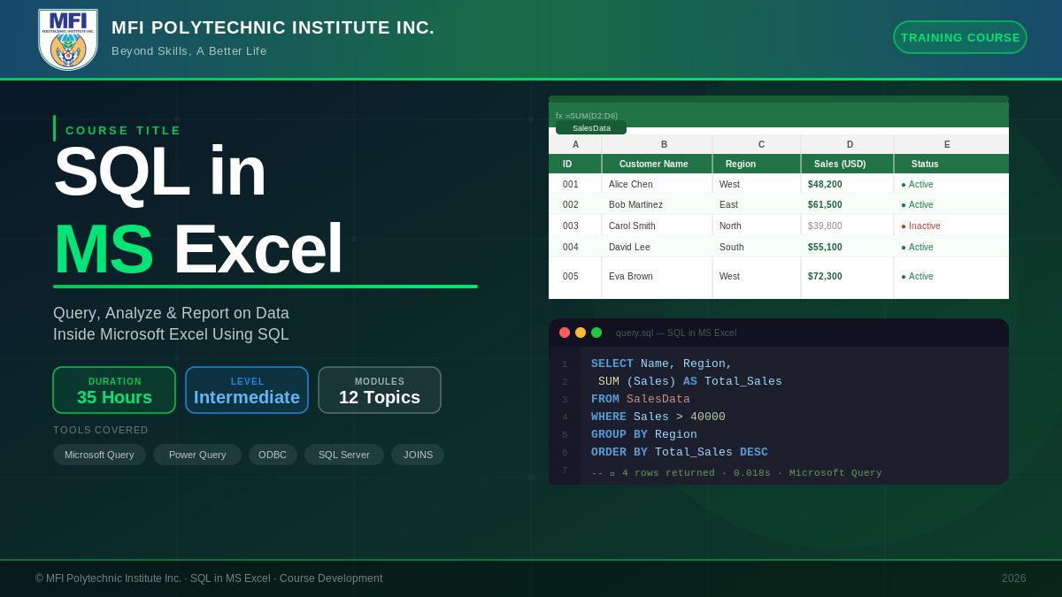1062x597 pixels.
Task: Click the Customer Name header cell
Action: pyautogui.click(x=657, y=164)
